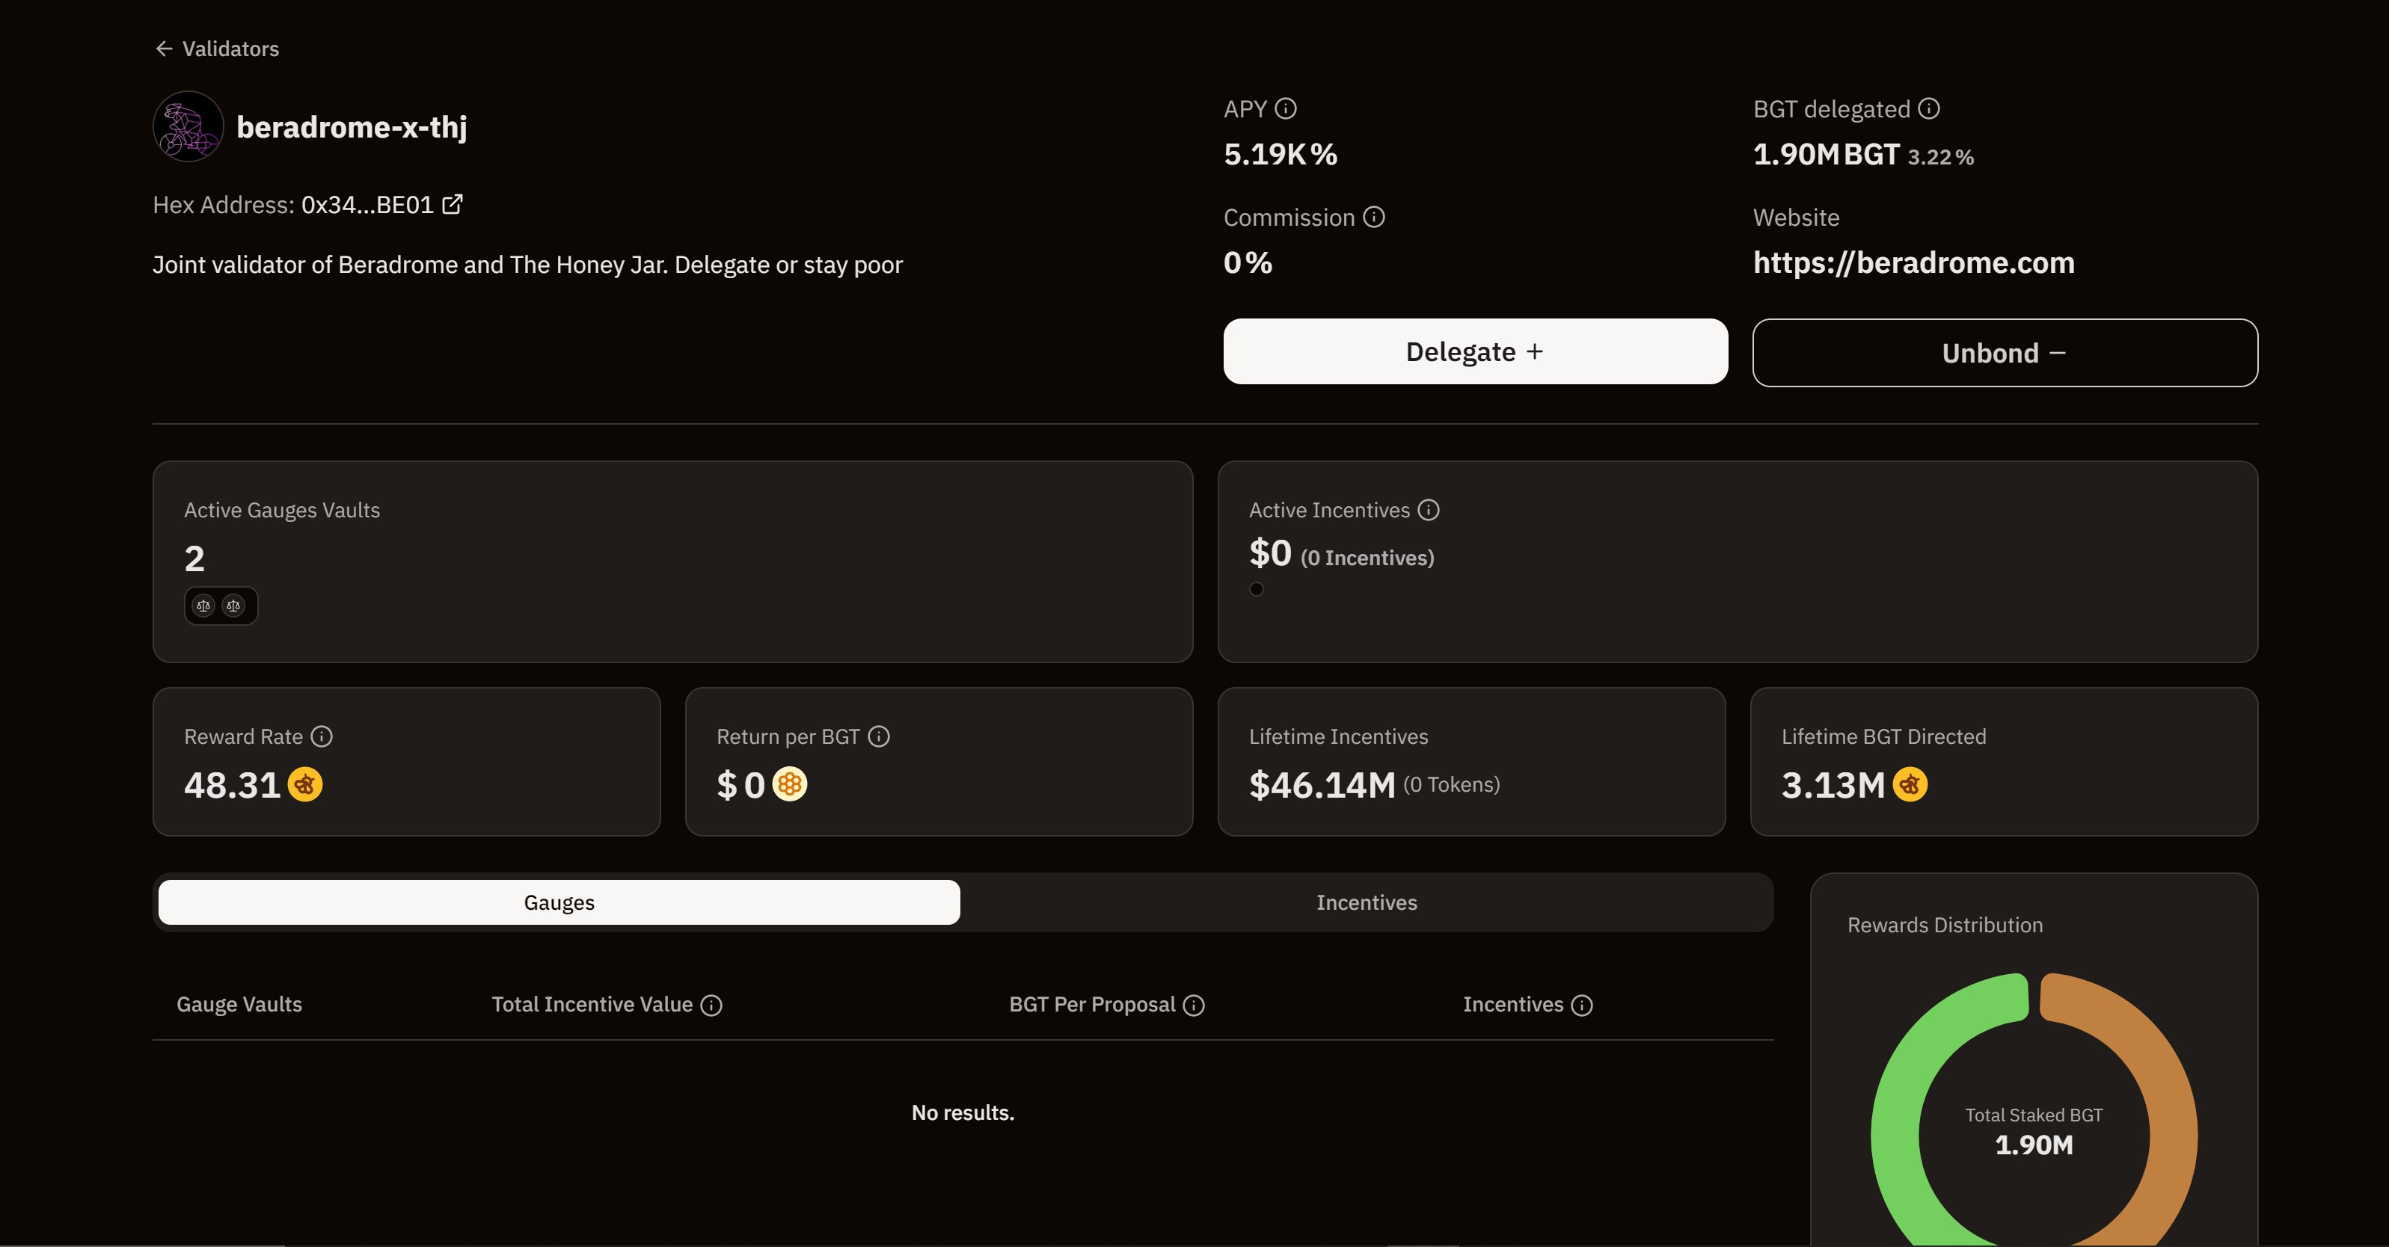Open hex address external link icon

pyautogui.click(x=452, y=204)
